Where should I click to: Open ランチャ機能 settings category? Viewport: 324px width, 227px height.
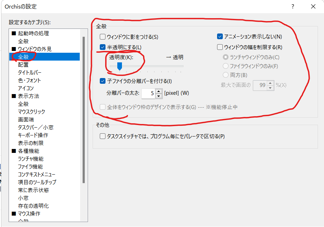click(31, 159)
